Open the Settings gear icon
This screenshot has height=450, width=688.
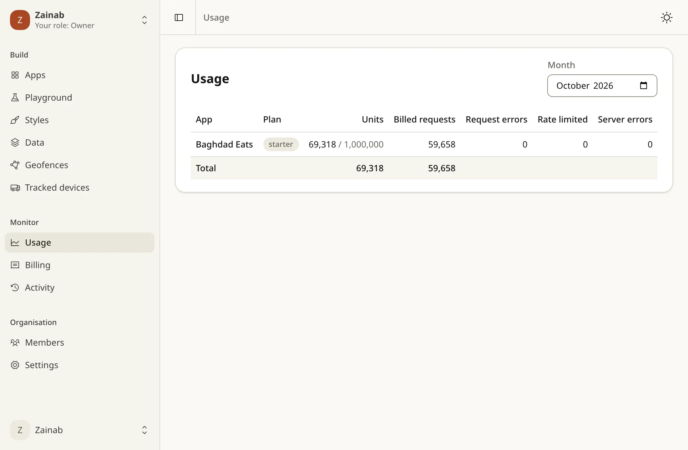pyautogui.click(x=15, y=365)
